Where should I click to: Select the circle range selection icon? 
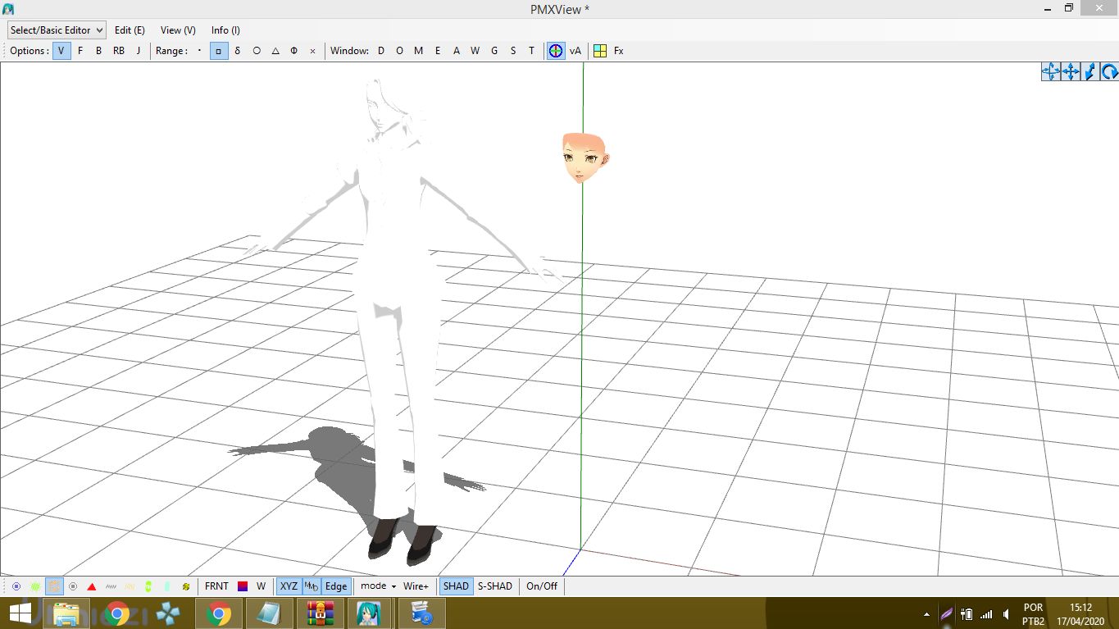257,51
